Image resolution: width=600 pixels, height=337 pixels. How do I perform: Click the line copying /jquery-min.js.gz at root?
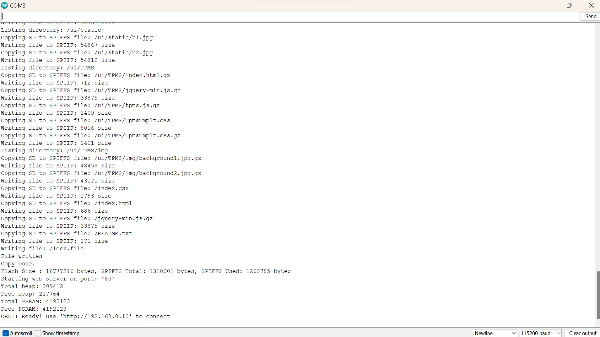(x=77, y=219)
